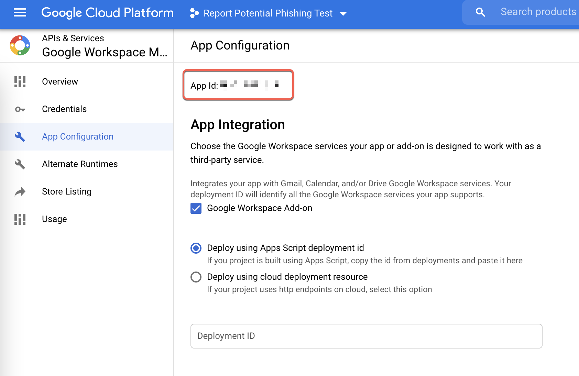Click the 'Integrates your app with Gmail' description
This screenshot has height=376, width=579.
click(351, 189)
